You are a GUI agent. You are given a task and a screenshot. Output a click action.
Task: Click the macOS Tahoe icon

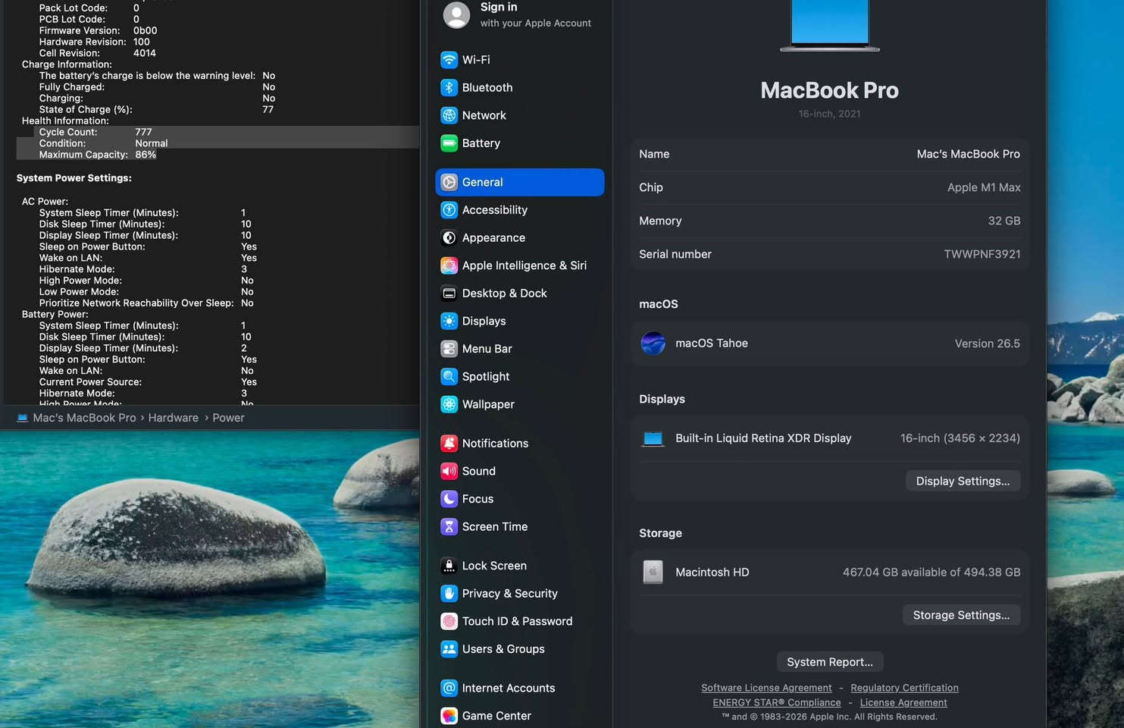pyautogui.click(x=653, y=344)
